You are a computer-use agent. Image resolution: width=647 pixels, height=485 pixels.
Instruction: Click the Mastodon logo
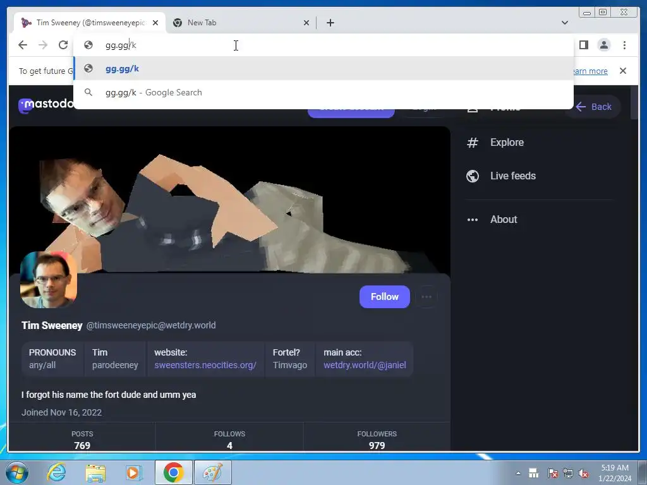click(x=45, y=104)
